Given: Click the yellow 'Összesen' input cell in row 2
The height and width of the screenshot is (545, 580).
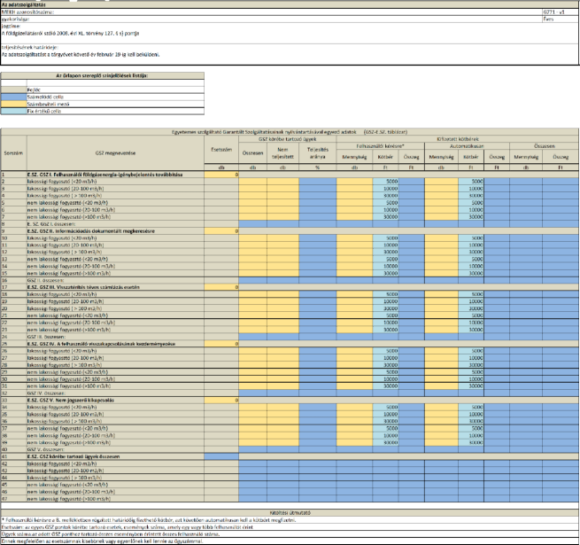Looking at the screenshot, I should 252,182.
